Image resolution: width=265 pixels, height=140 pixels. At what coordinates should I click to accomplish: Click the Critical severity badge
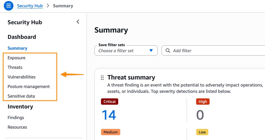pyautogui.click(x=110, y=102)
